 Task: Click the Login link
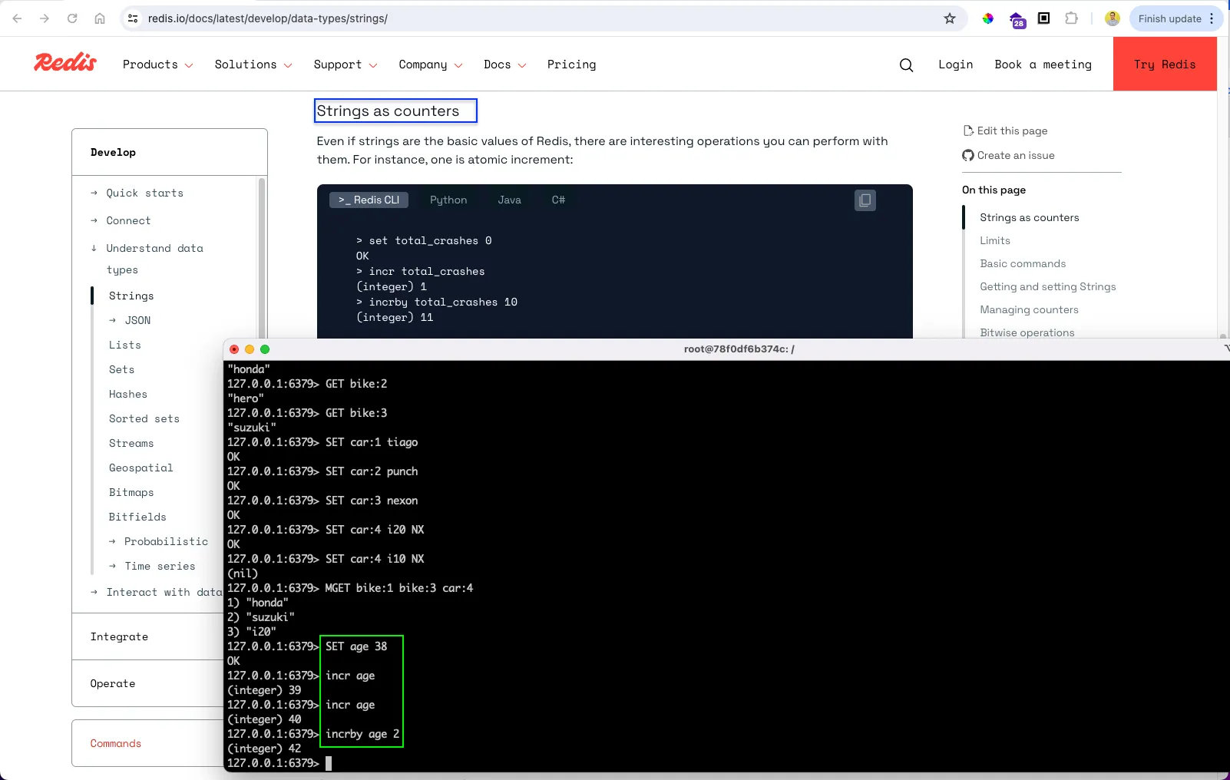click(955, 64)
